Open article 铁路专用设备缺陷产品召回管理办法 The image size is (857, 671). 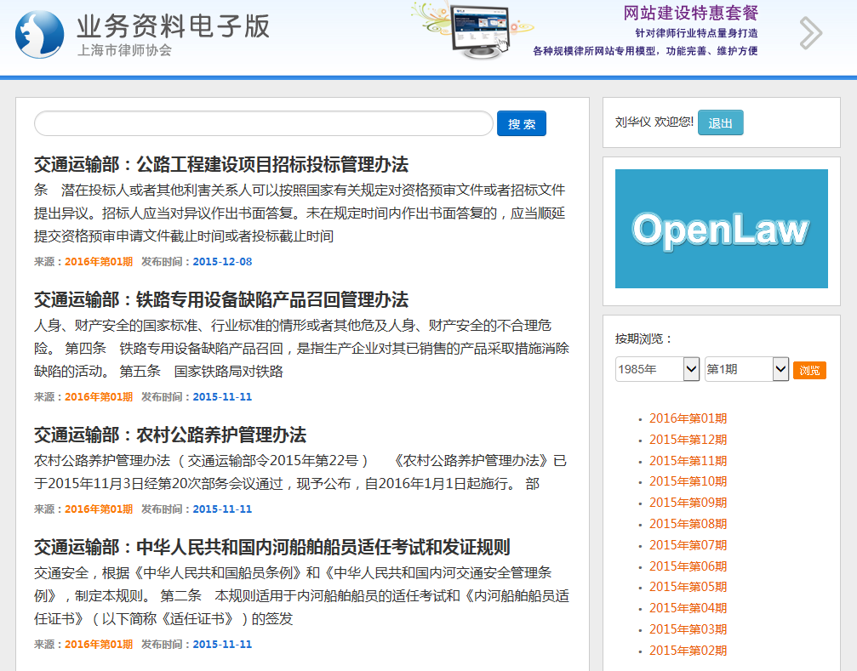[x=221, y=299]
